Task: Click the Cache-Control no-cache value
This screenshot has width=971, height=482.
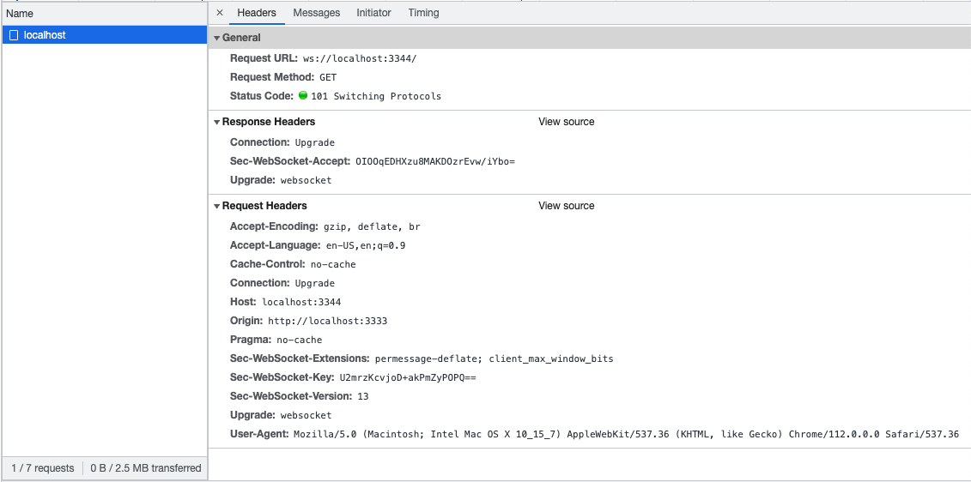Action: pos(333,264)
